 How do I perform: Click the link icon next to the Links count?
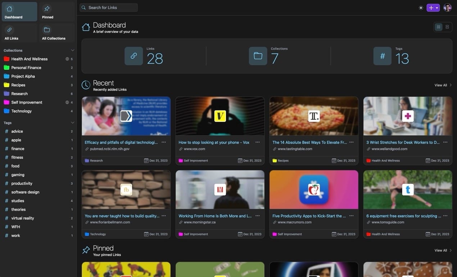click(134, 56)
